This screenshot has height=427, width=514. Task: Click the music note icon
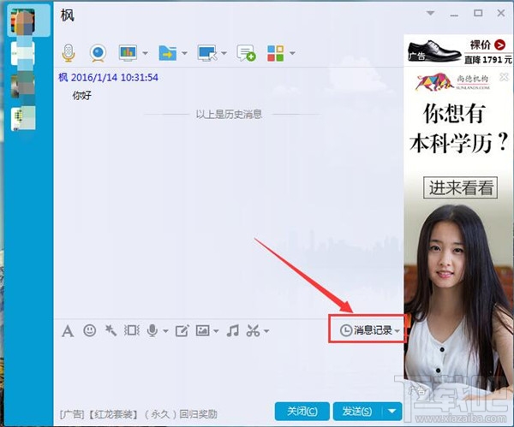(233, 330)
